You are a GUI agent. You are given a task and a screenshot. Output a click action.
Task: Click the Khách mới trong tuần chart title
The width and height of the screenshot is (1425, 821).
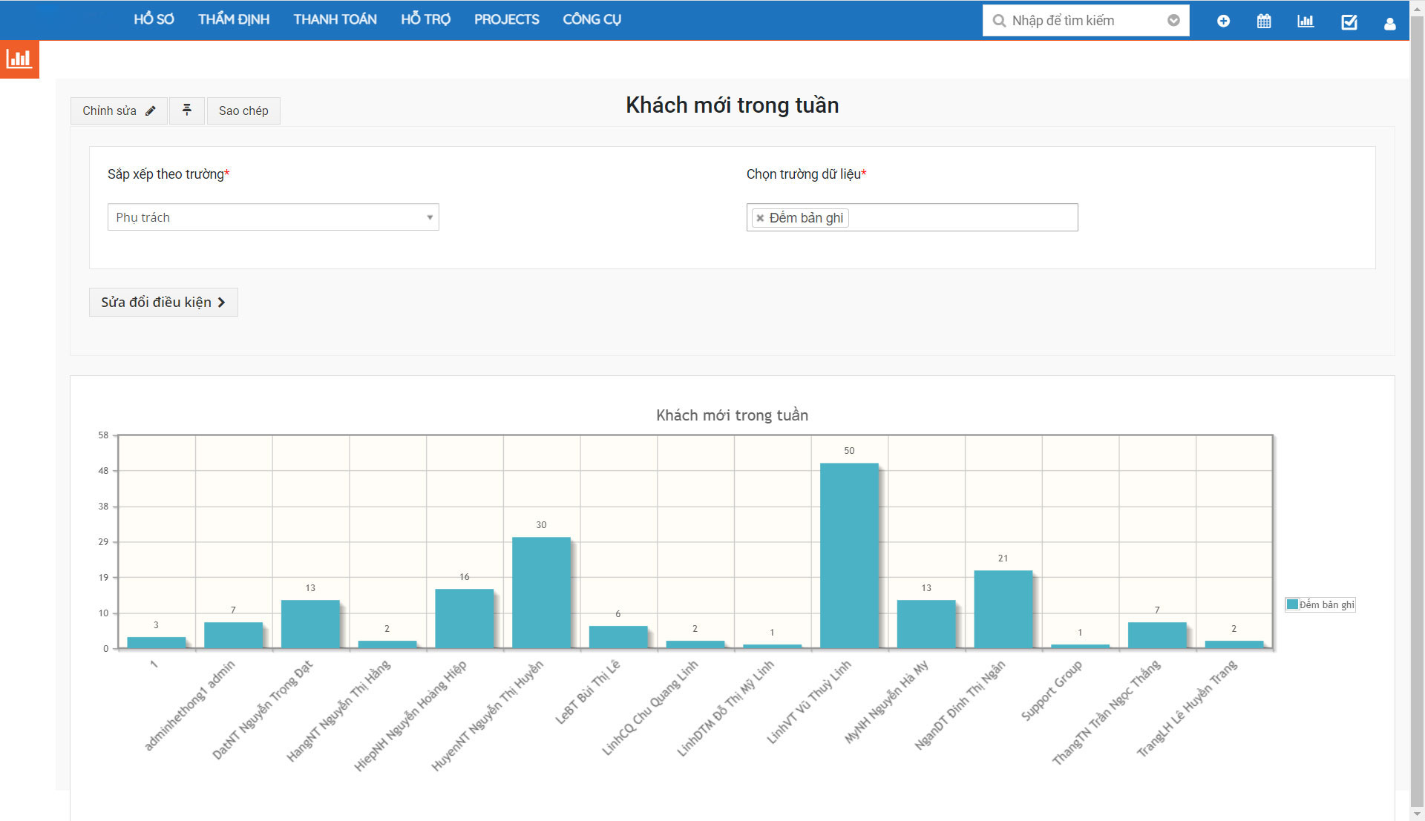732,415
